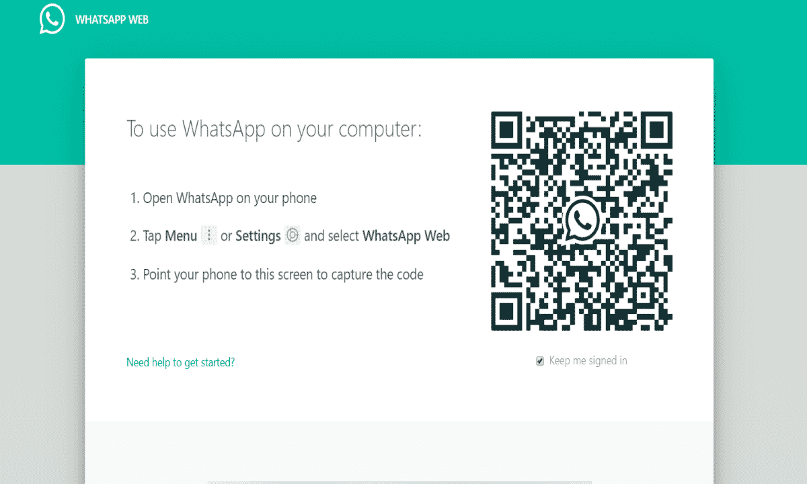Click the bold Menu word in step 2
Screen dimensions: 807x484
(x=181, y=236)
